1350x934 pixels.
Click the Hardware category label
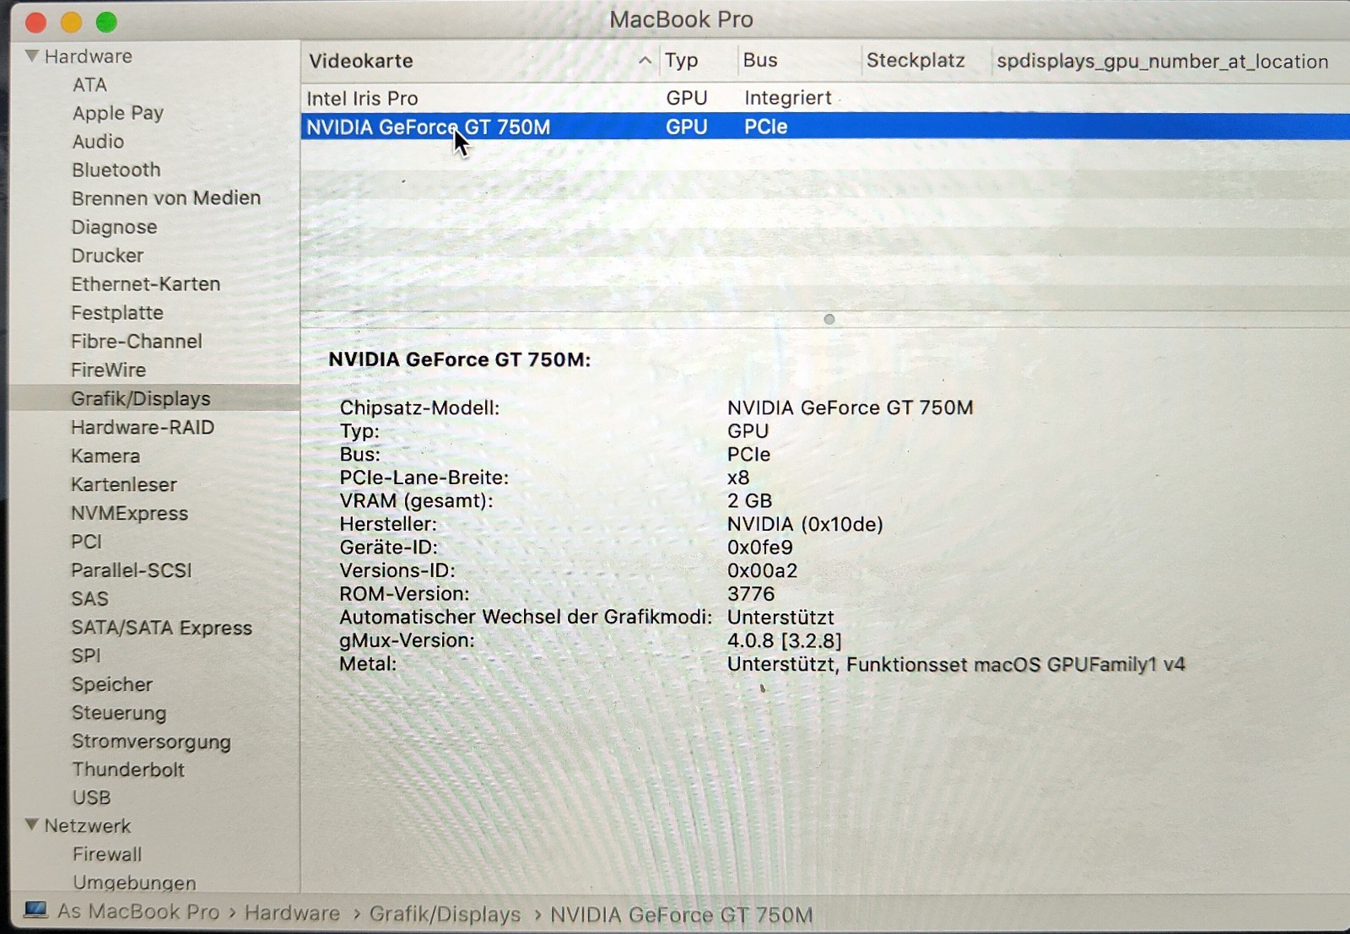[89, 57]
